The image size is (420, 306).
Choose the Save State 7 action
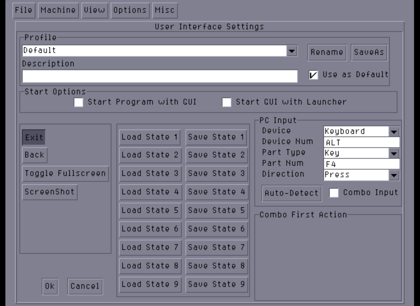(217, 247)
